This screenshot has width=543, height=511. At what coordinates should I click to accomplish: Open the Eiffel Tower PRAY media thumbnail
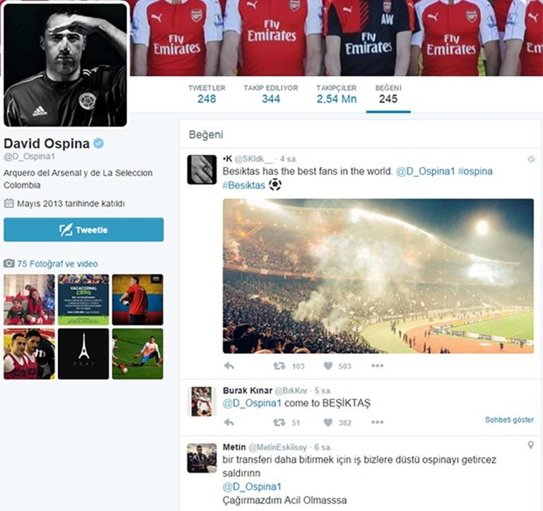tap(83, 354)
